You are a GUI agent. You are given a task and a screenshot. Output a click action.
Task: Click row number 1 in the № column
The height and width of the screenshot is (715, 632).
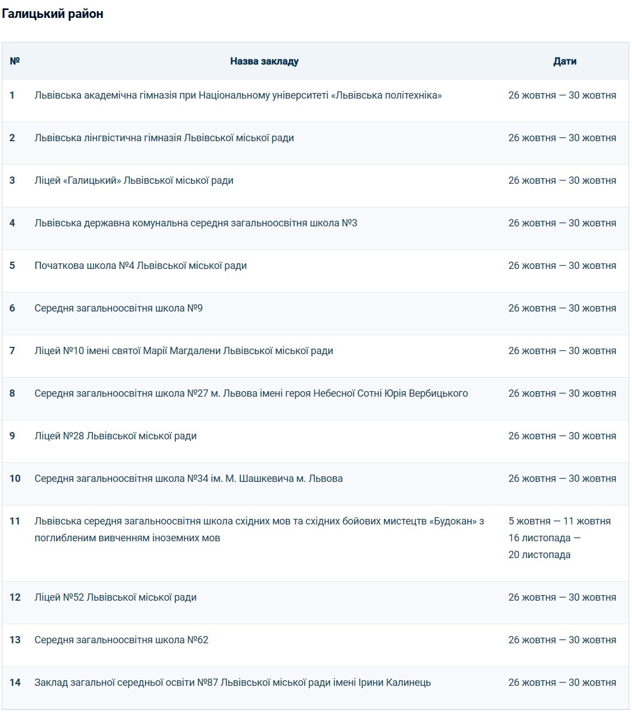(12, 95)
